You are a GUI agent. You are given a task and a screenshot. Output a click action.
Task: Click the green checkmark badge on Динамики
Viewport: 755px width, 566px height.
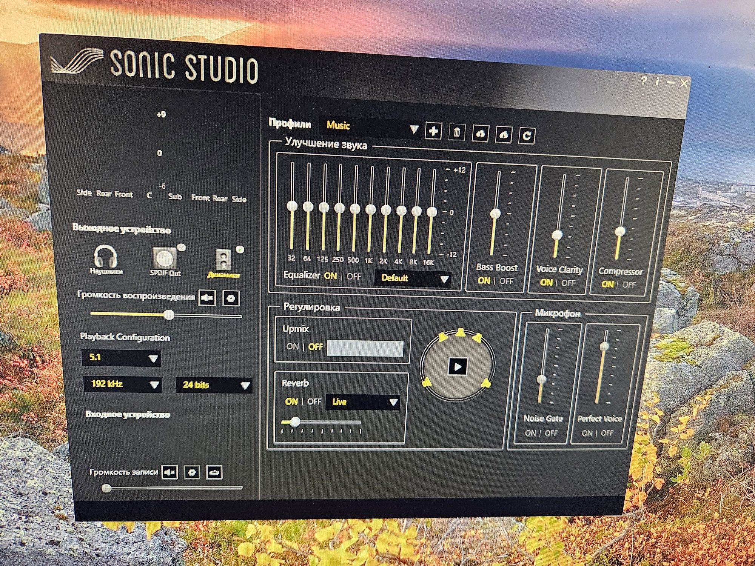tap(240, 249)
